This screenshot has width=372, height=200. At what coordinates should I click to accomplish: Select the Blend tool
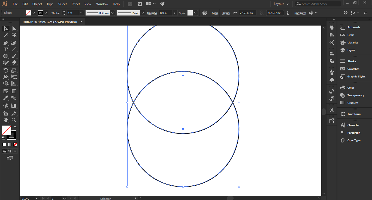14,98
